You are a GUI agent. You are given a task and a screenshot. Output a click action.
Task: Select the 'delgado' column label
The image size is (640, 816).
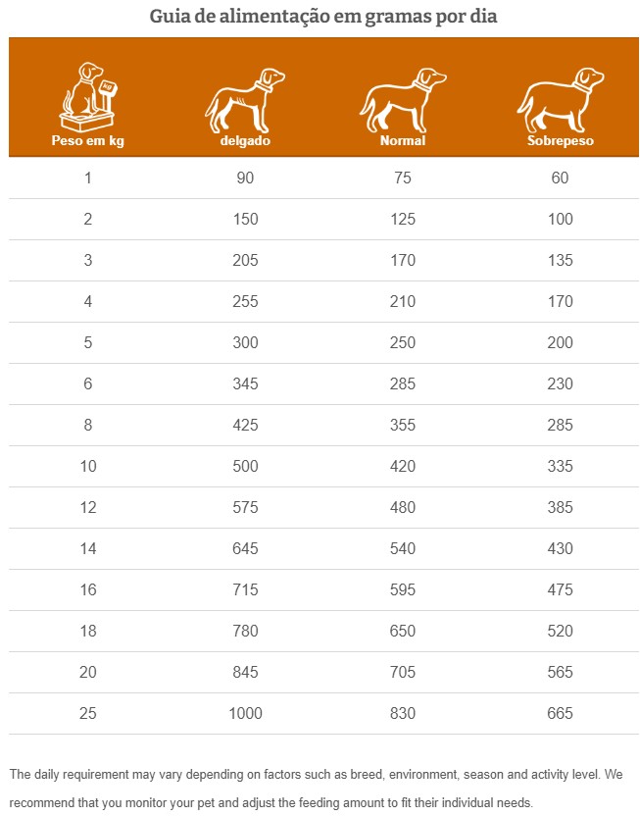click(245, 140)
